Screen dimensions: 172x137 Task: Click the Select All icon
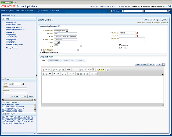point(81,70)
